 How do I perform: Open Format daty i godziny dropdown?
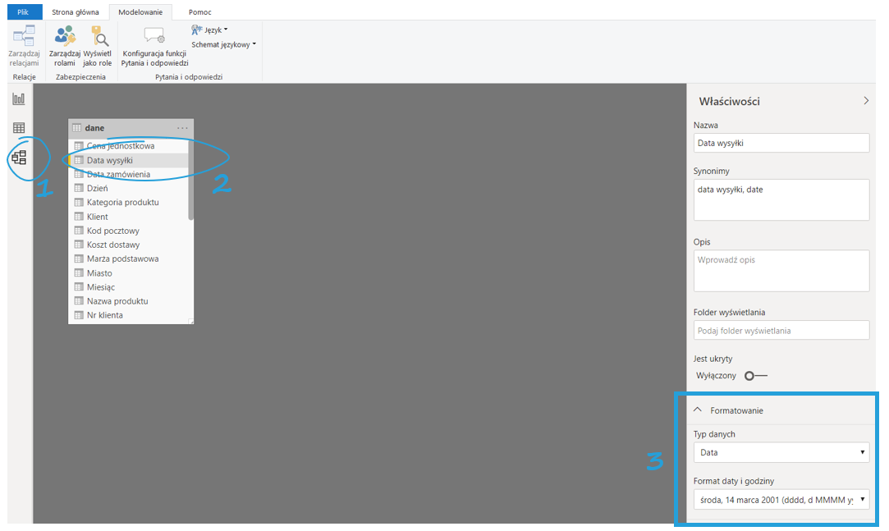coord(781,499)
